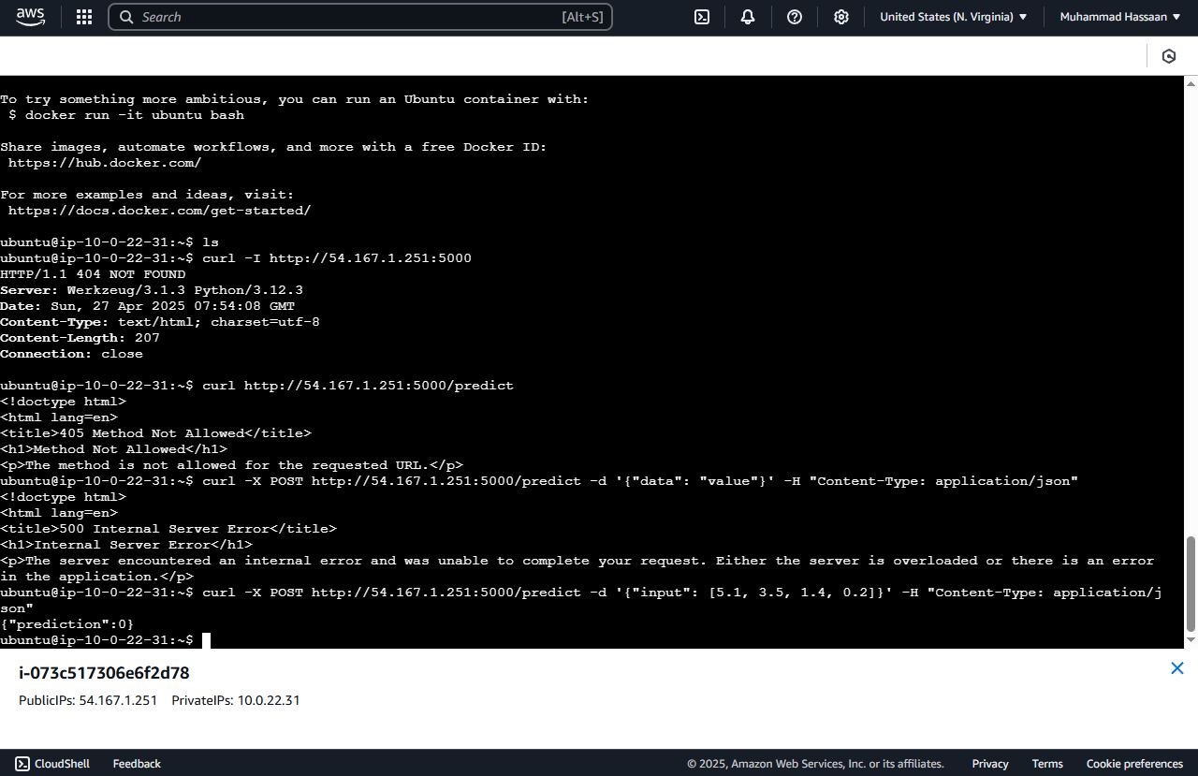Image resolution: width=1198 pixels, height=776 pixels.
Task: Open CloudShell in the footer
Action: (x=52, y=764)
